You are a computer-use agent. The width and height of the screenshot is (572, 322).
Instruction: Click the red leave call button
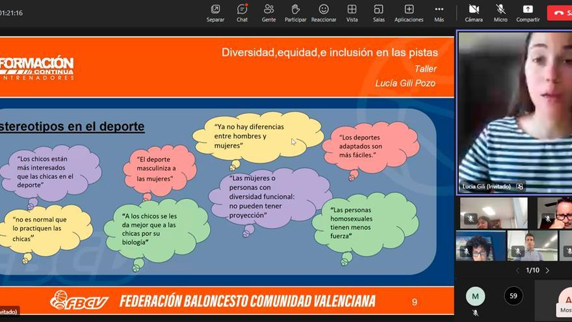pos(560,13)
